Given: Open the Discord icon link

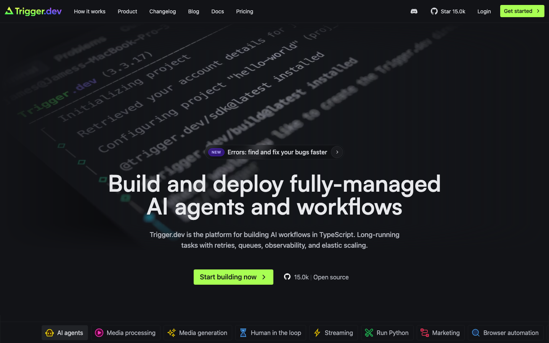Looking at the screenshot, I should point(414,11).
